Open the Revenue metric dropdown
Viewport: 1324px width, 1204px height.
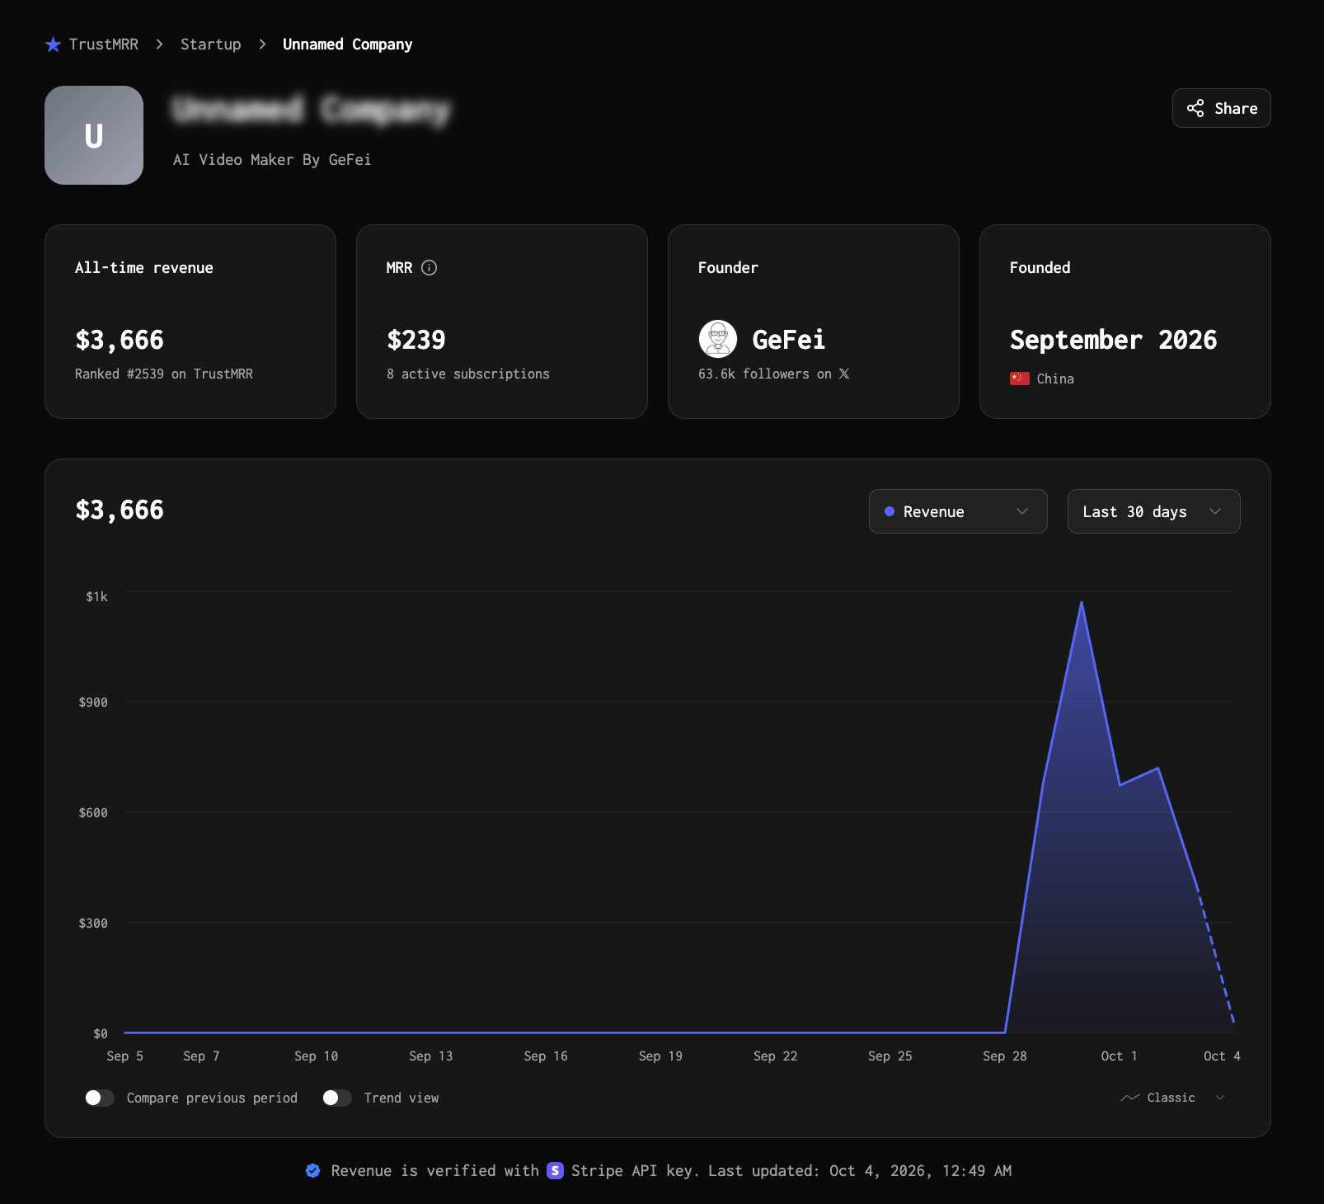pos(958,511)
